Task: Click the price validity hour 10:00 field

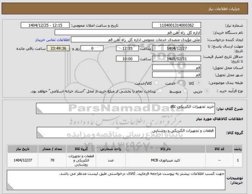Action: point(127,59)
